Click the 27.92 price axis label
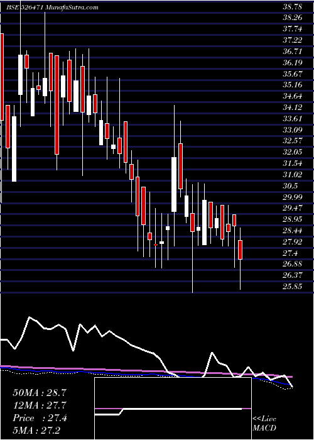This screenshot has width=314, height=440. pyautogui.click(x=292, y=242)
